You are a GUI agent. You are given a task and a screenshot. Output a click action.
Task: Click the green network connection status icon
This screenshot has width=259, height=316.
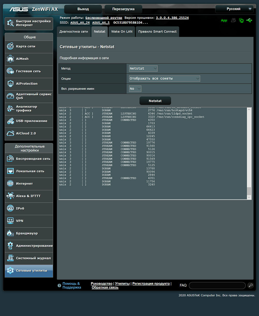point(241,20)
